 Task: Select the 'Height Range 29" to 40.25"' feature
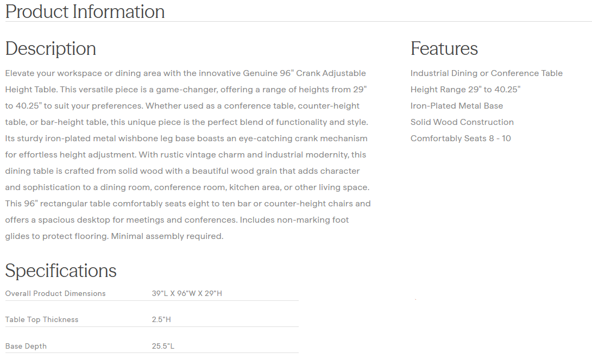click(465, 90)
